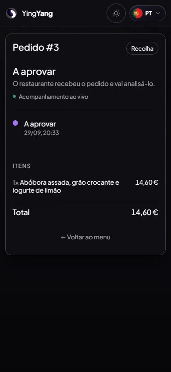Expand language chevron next to PT
The width and height of the screenshot is (171, 372).
pyautogui.click(x=158, y=13)
